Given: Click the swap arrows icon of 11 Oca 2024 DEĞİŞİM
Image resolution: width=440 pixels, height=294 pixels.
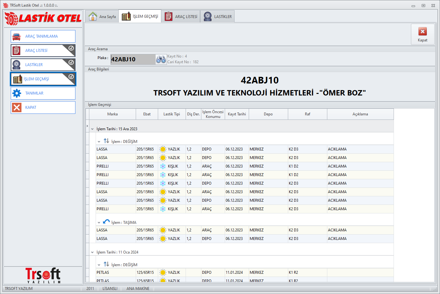Looking at the screenshot, I should coord(106,264).
